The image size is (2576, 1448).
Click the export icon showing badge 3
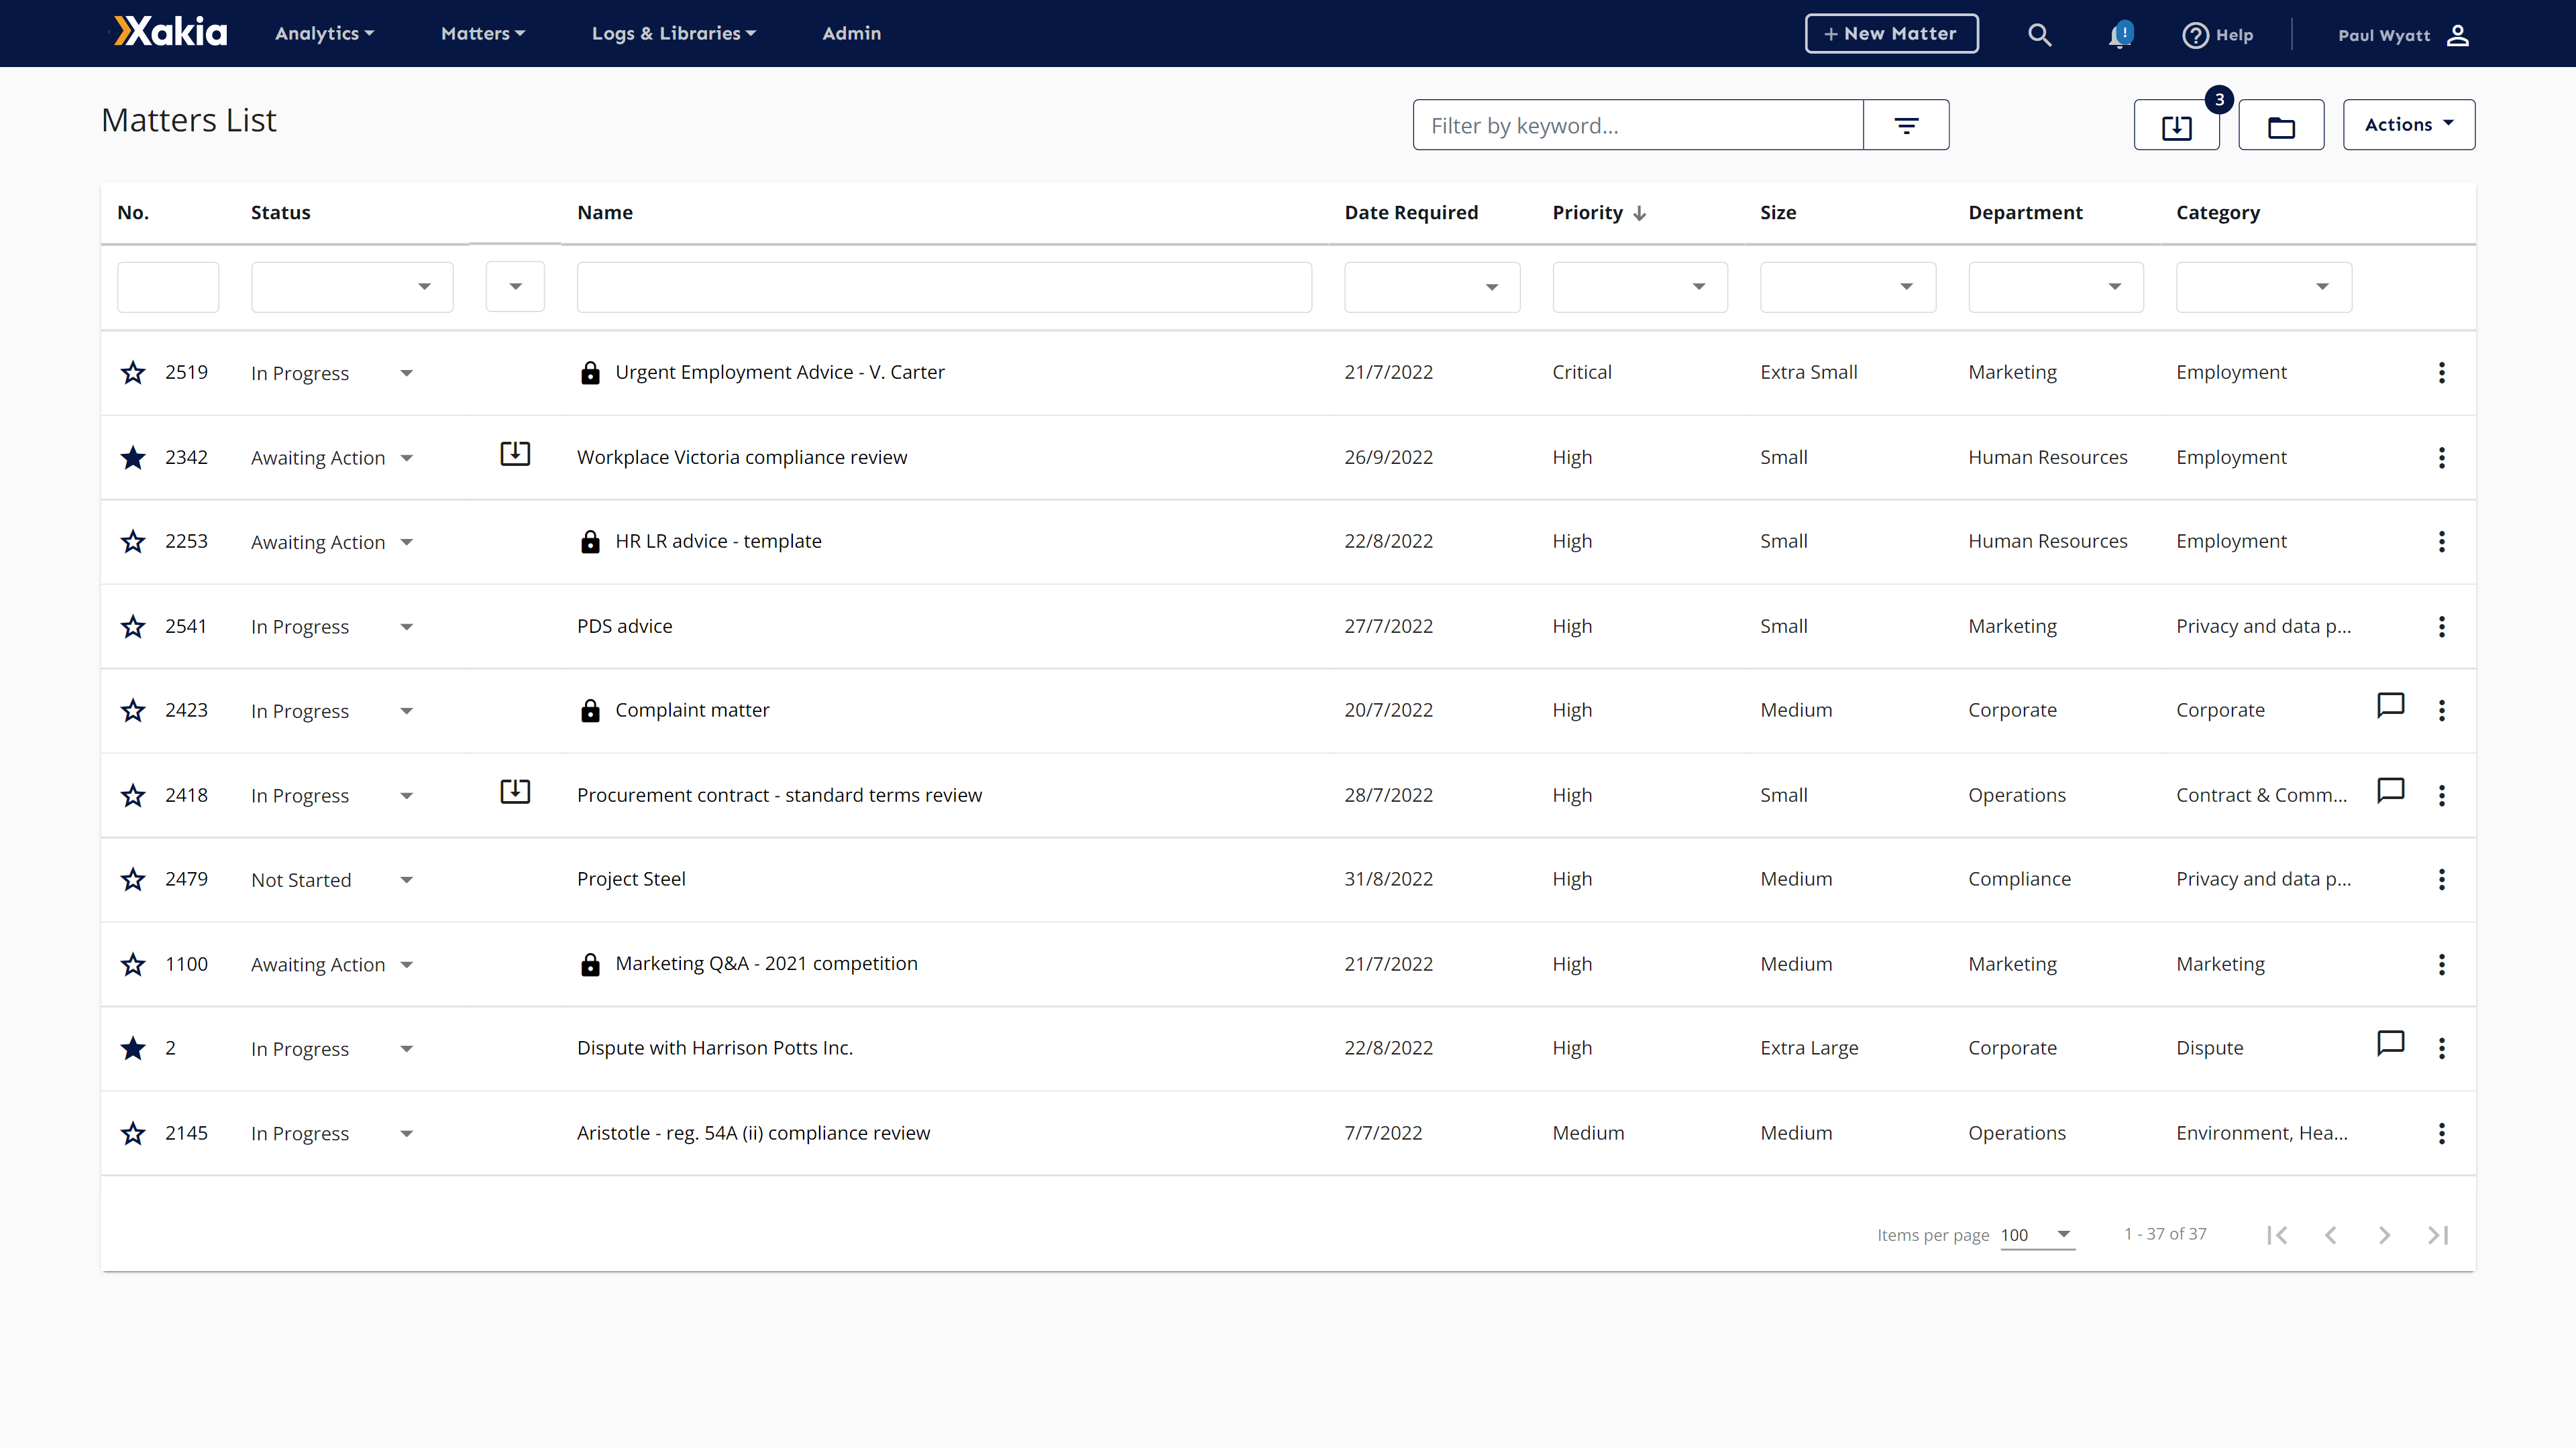[x=2177, y=127]
